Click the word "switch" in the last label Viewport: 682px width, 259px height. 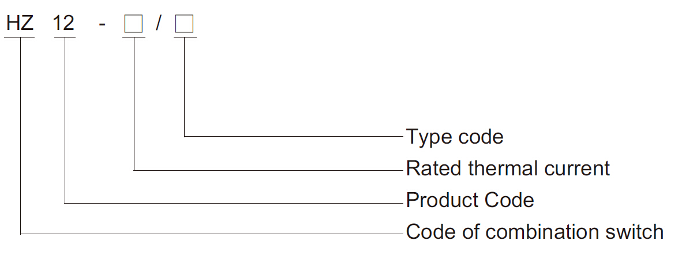635,232
